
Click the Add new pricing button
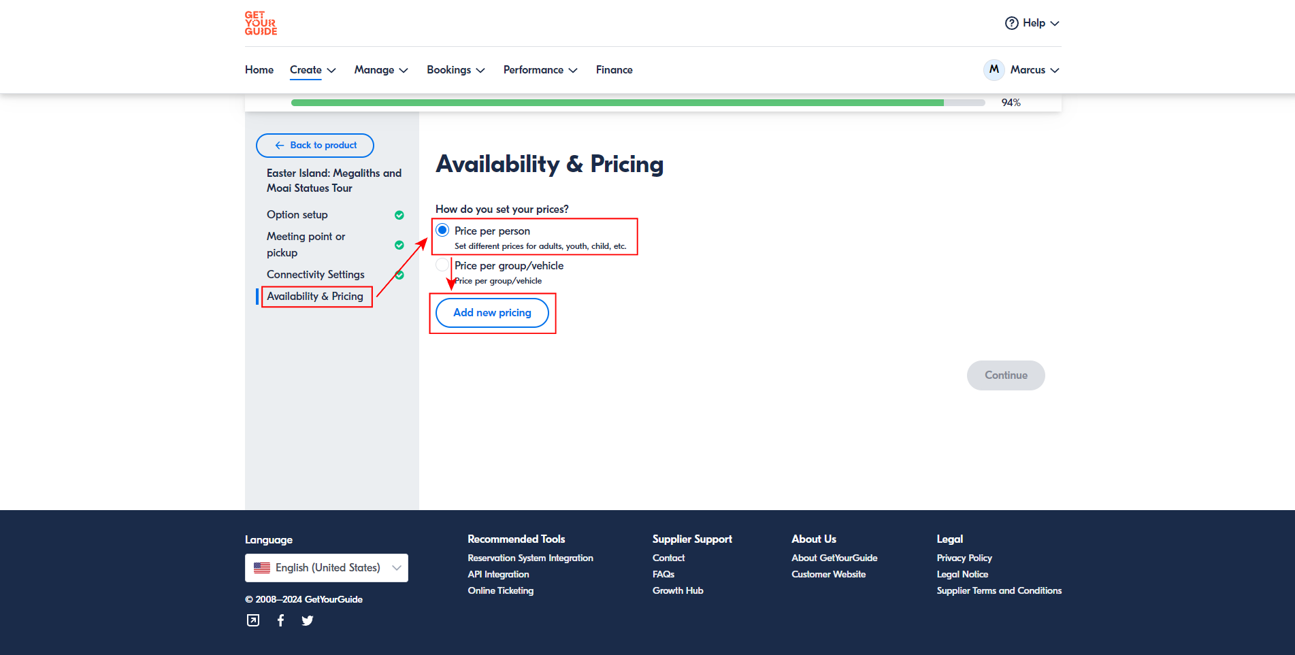click(492, 313)
